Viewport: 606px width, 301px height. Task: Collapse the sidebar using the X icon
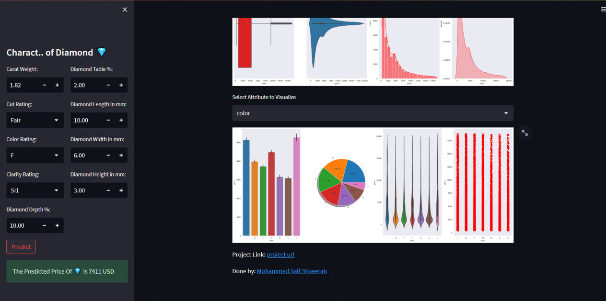tap(125, 9)
